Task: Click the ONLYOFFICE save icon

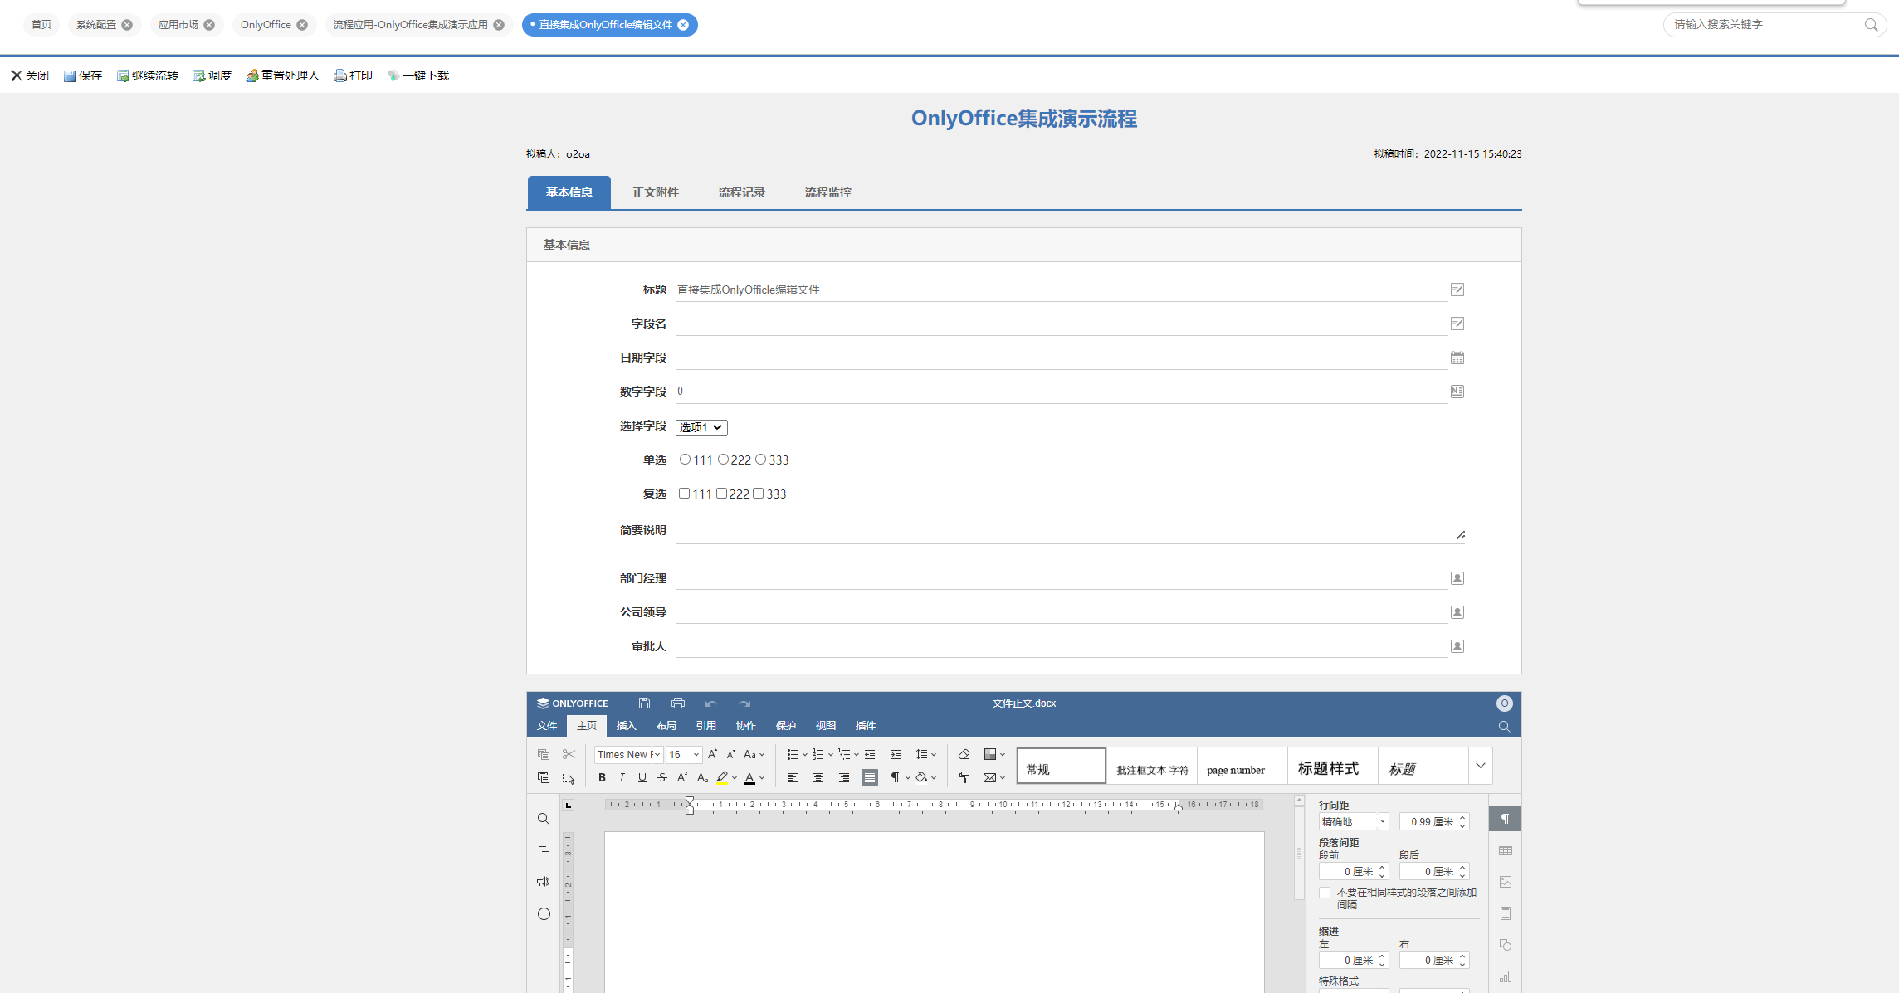Action: (x=644, y=703)
